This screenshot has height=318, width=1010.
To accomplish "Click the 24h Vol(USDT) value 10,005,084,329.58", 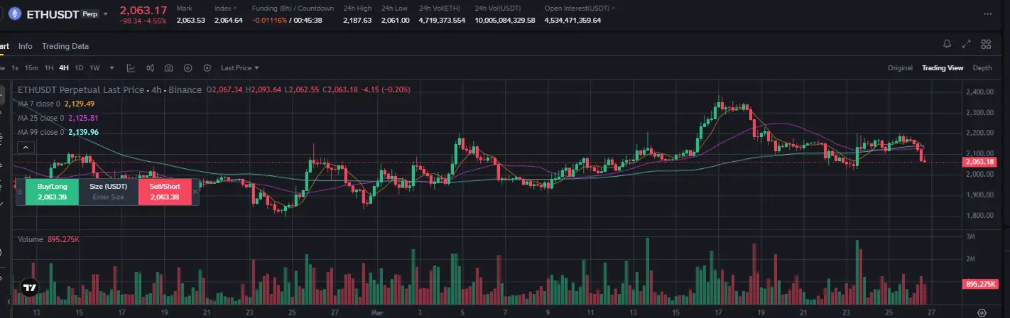I will [x=505, y=20].
